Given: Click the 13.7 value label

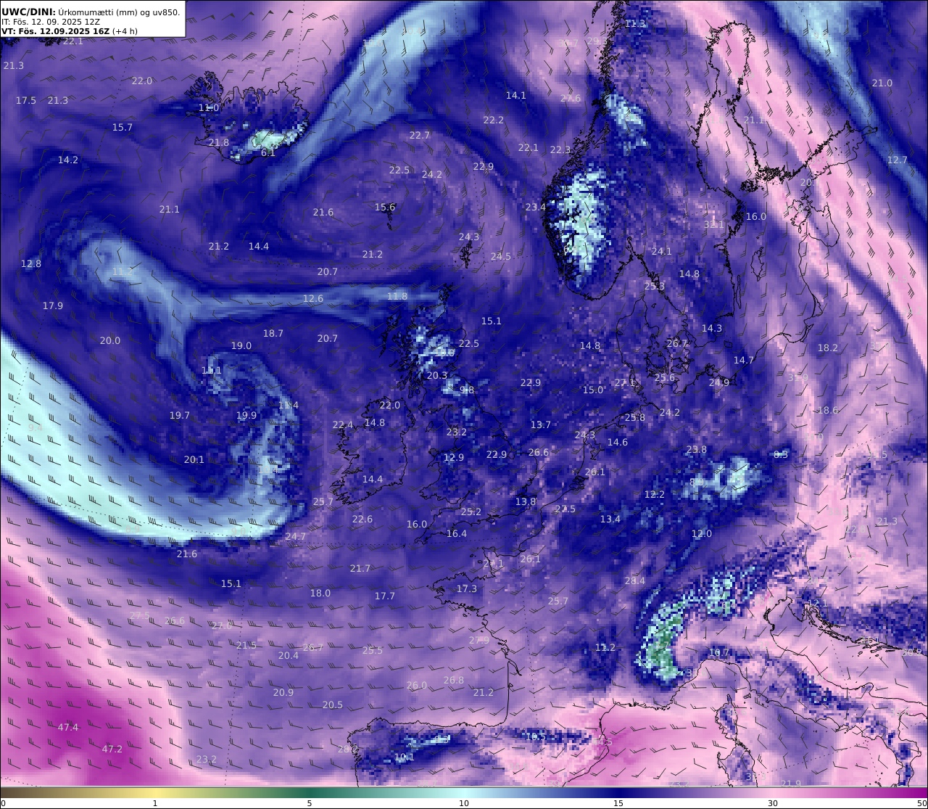Looking at the screenshot, I should (541, 424).
